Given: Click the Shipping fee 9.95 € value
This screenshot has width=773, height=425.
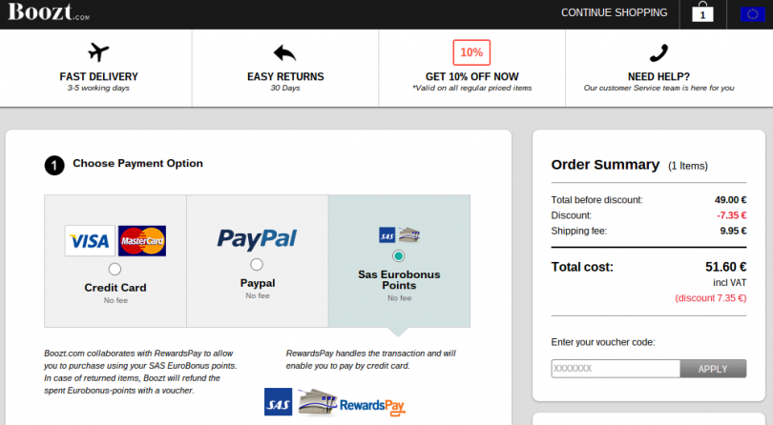Looking at the screenshot, I should point(733,231).
